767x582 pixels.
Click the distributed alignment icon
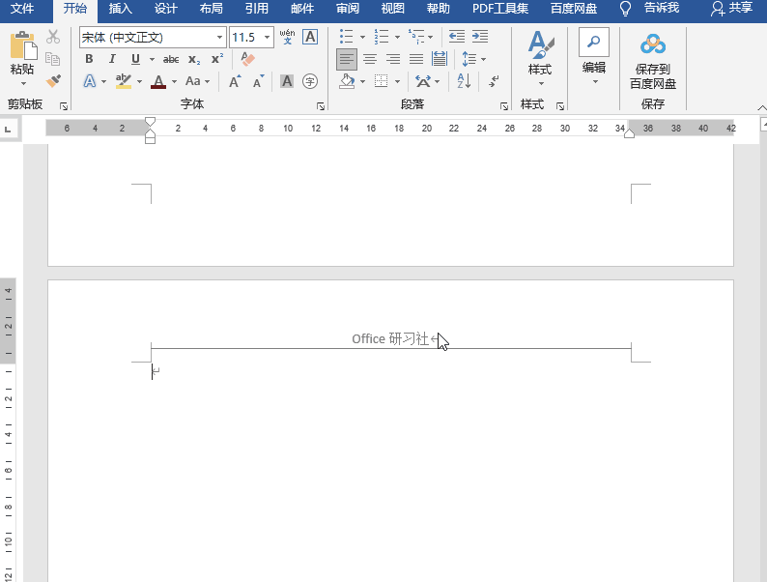point(440,59)
